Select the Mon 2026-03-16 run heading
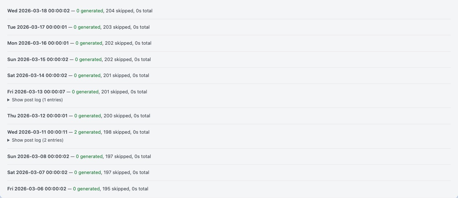This screenshot has width=458, height=198. click(38, 43)
